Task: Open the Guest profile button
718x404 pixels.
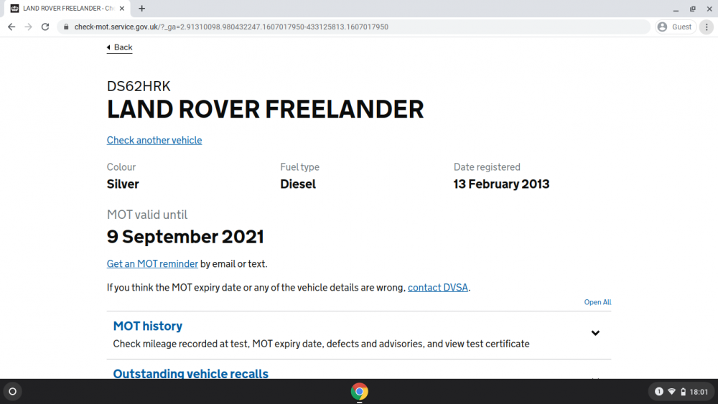Action: pyautogui.click(x=675, y=27)
